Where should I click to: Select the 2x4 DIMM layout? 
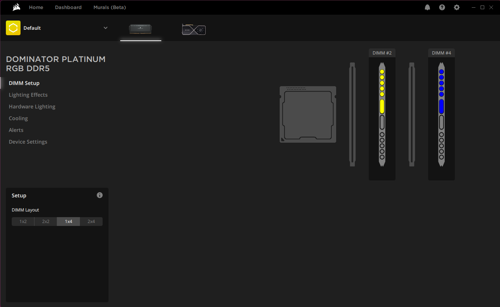pyautogui.click(x=91, y=222)
